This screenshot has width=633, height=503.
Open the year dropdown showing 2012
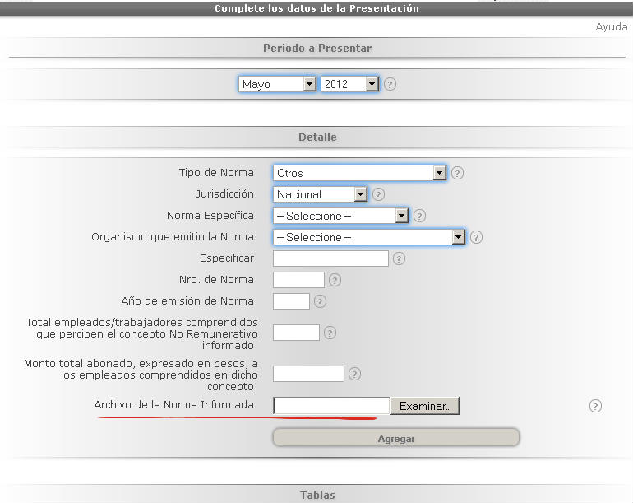tap(349, 84)
